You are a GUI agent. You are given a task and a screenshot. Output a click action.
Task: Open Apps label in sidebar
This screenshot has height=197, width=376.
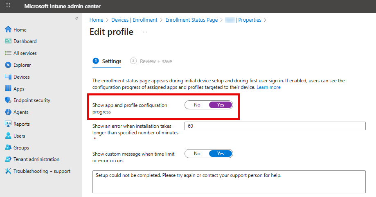19,89
